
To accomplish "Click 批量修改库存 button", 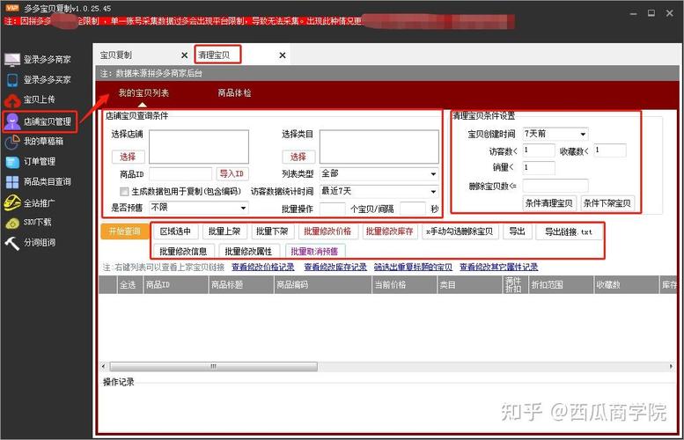I will [x=390, y=231].
